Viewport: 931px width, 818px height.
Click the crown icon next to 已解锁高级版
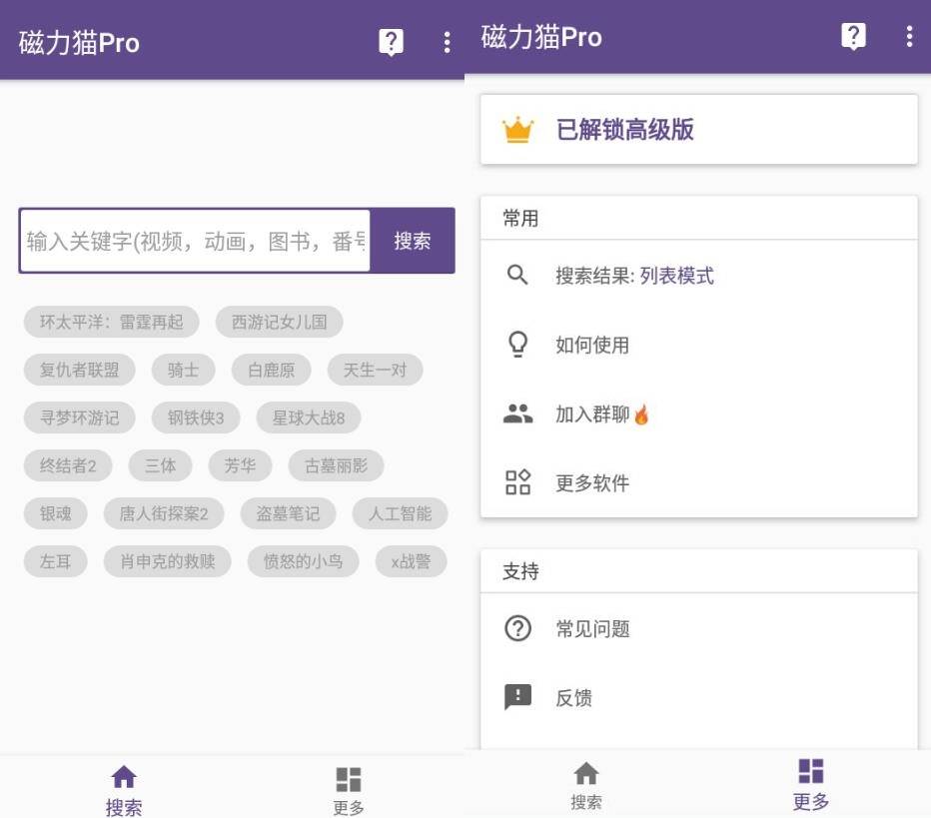(x=518, y=129)
